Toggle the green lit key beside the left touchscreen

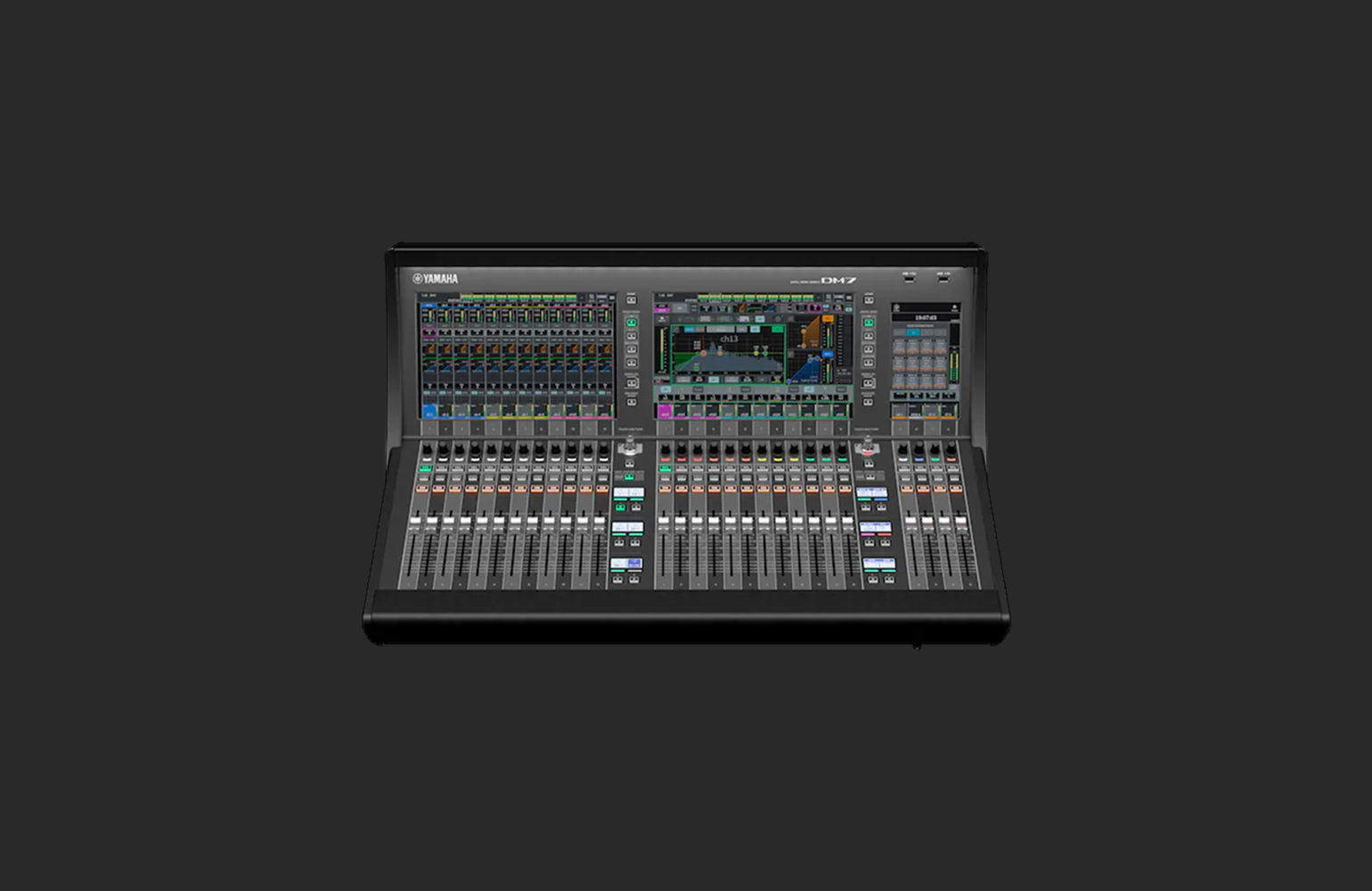[632, 323]
